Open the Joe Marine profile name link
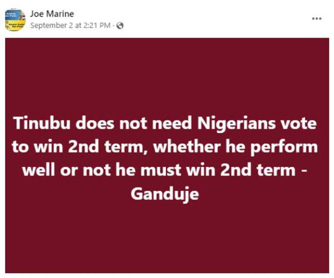334x278 pixels. point(52,14)
